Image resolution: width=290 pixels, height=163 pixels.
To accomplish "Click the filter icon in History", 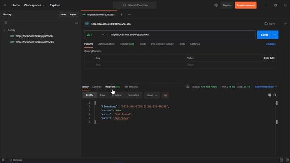I will [6, 23].
